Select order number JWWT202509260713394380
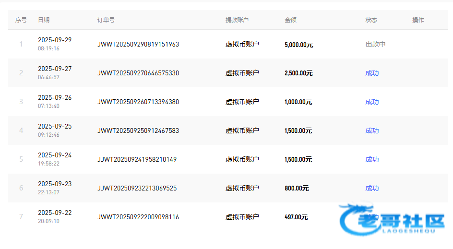 [x=138, y=102]
